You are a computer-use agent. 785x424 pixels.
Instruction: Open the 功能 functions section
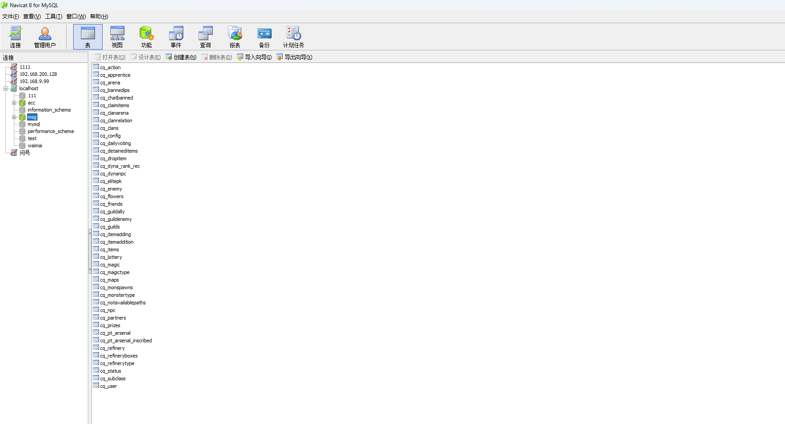click(147, 37)
